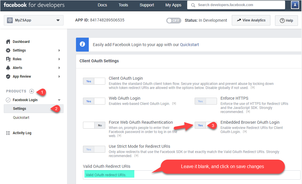Click the View Analytics button
This screenshot has height=184, width=302.
tap(251, 20)
